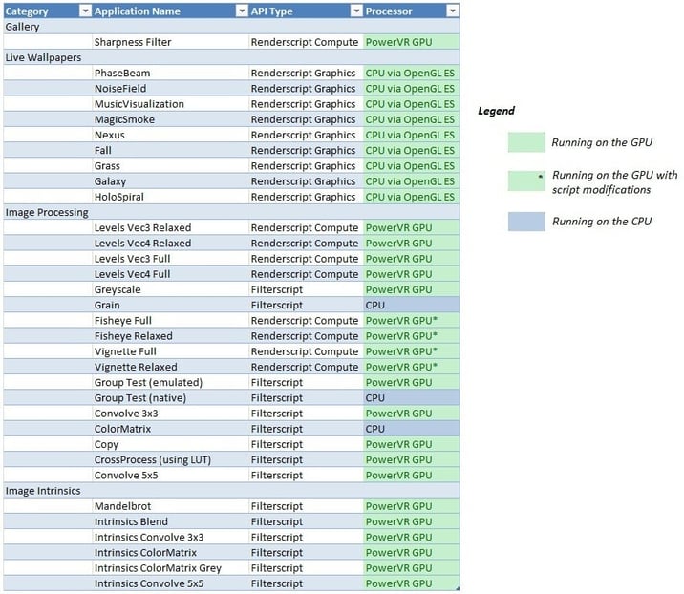Screen dimensions: 684x594
Task: Open the API Type filter dropdown
Action: tap(356, 11)
